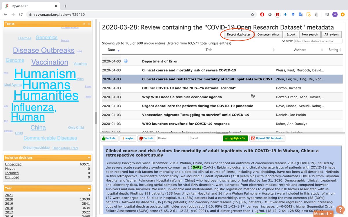Mark article as Maybe
The image size is (348, 217).
tap(128, 138)
